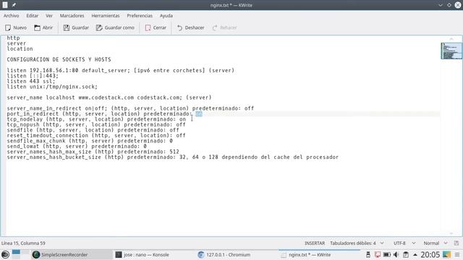Click the virtual desktop pager
This screenshot has width=463, height=260.
[21, 254]
